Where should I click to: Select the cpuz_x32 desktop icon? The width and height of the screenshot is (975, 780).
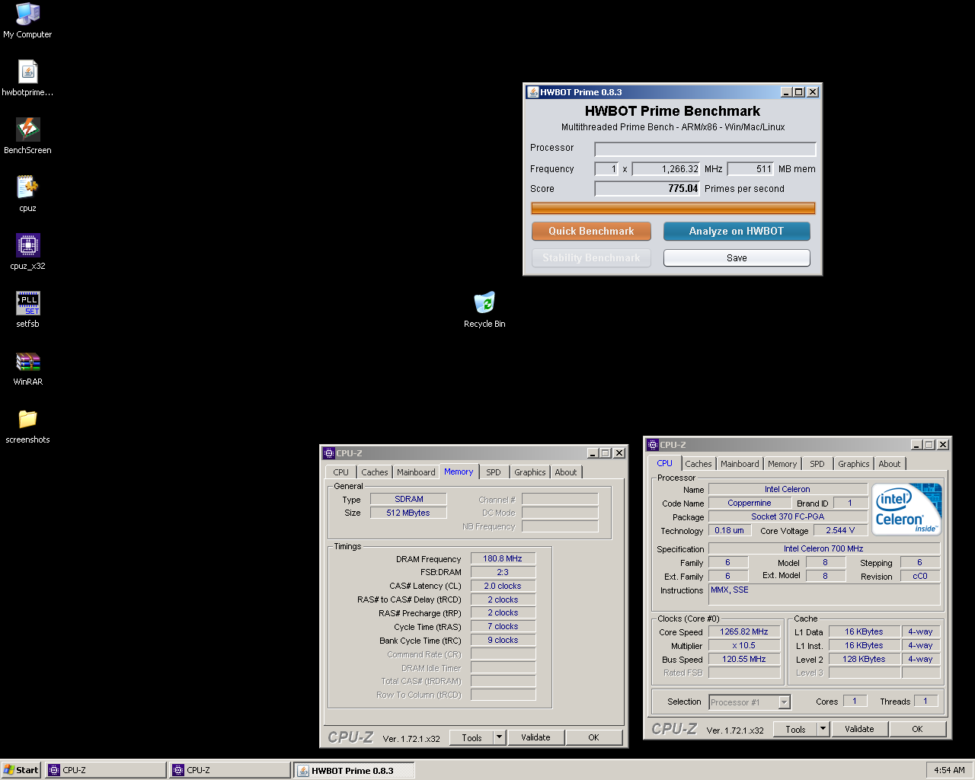click(x=27, y=245)
